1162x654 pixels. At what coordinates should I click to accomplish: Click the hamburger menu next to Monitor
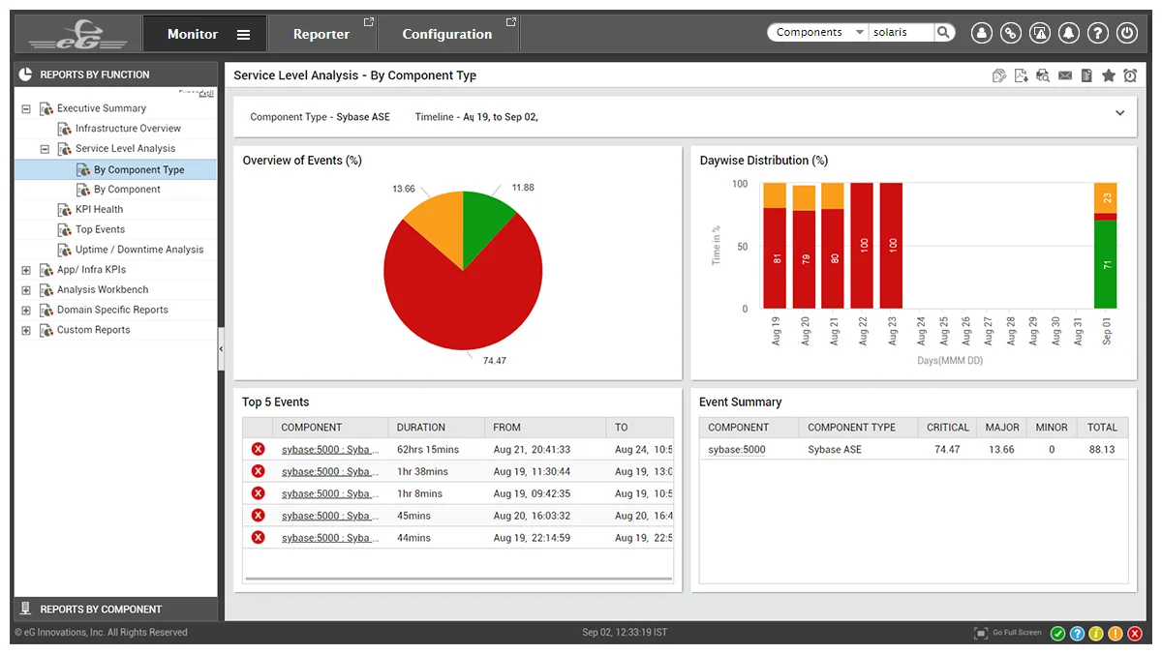point(243,34)
